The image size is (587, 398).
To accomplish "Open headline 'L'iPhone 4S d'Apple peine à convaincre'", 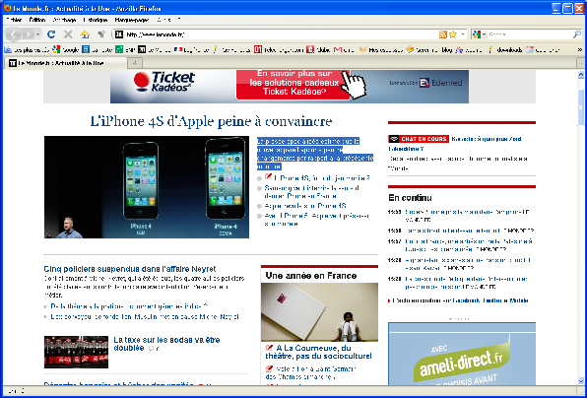I will click(x=211, y=121).
